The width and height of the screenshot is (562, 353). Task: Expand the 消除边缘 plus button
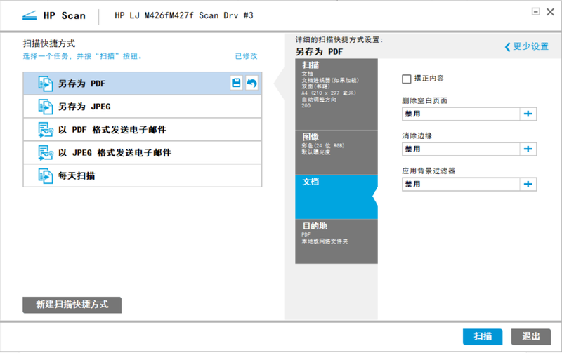click(528, 149)
